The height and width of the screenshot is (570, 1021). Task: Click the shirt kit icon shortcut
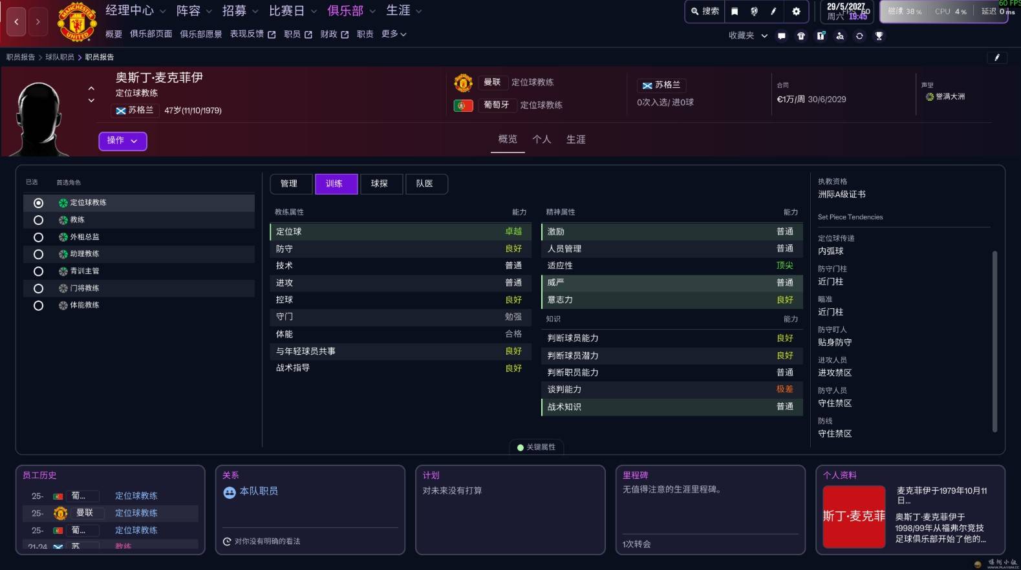coord(801,36)
